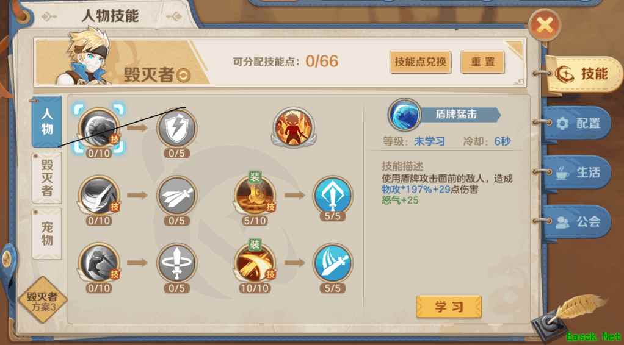
Task: Open the 配置 settings tab
Action: (578, 123)
